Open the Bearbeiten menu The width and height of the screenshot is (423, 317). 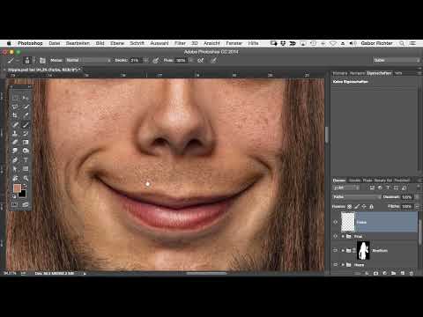point(78,43)
